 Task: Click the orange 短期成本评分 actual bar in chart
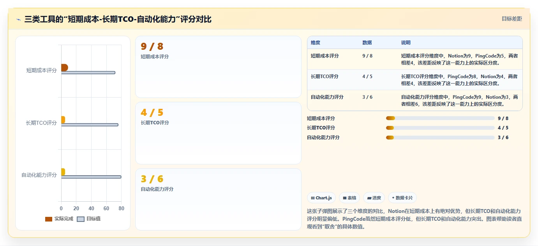(x=64, y=68)
